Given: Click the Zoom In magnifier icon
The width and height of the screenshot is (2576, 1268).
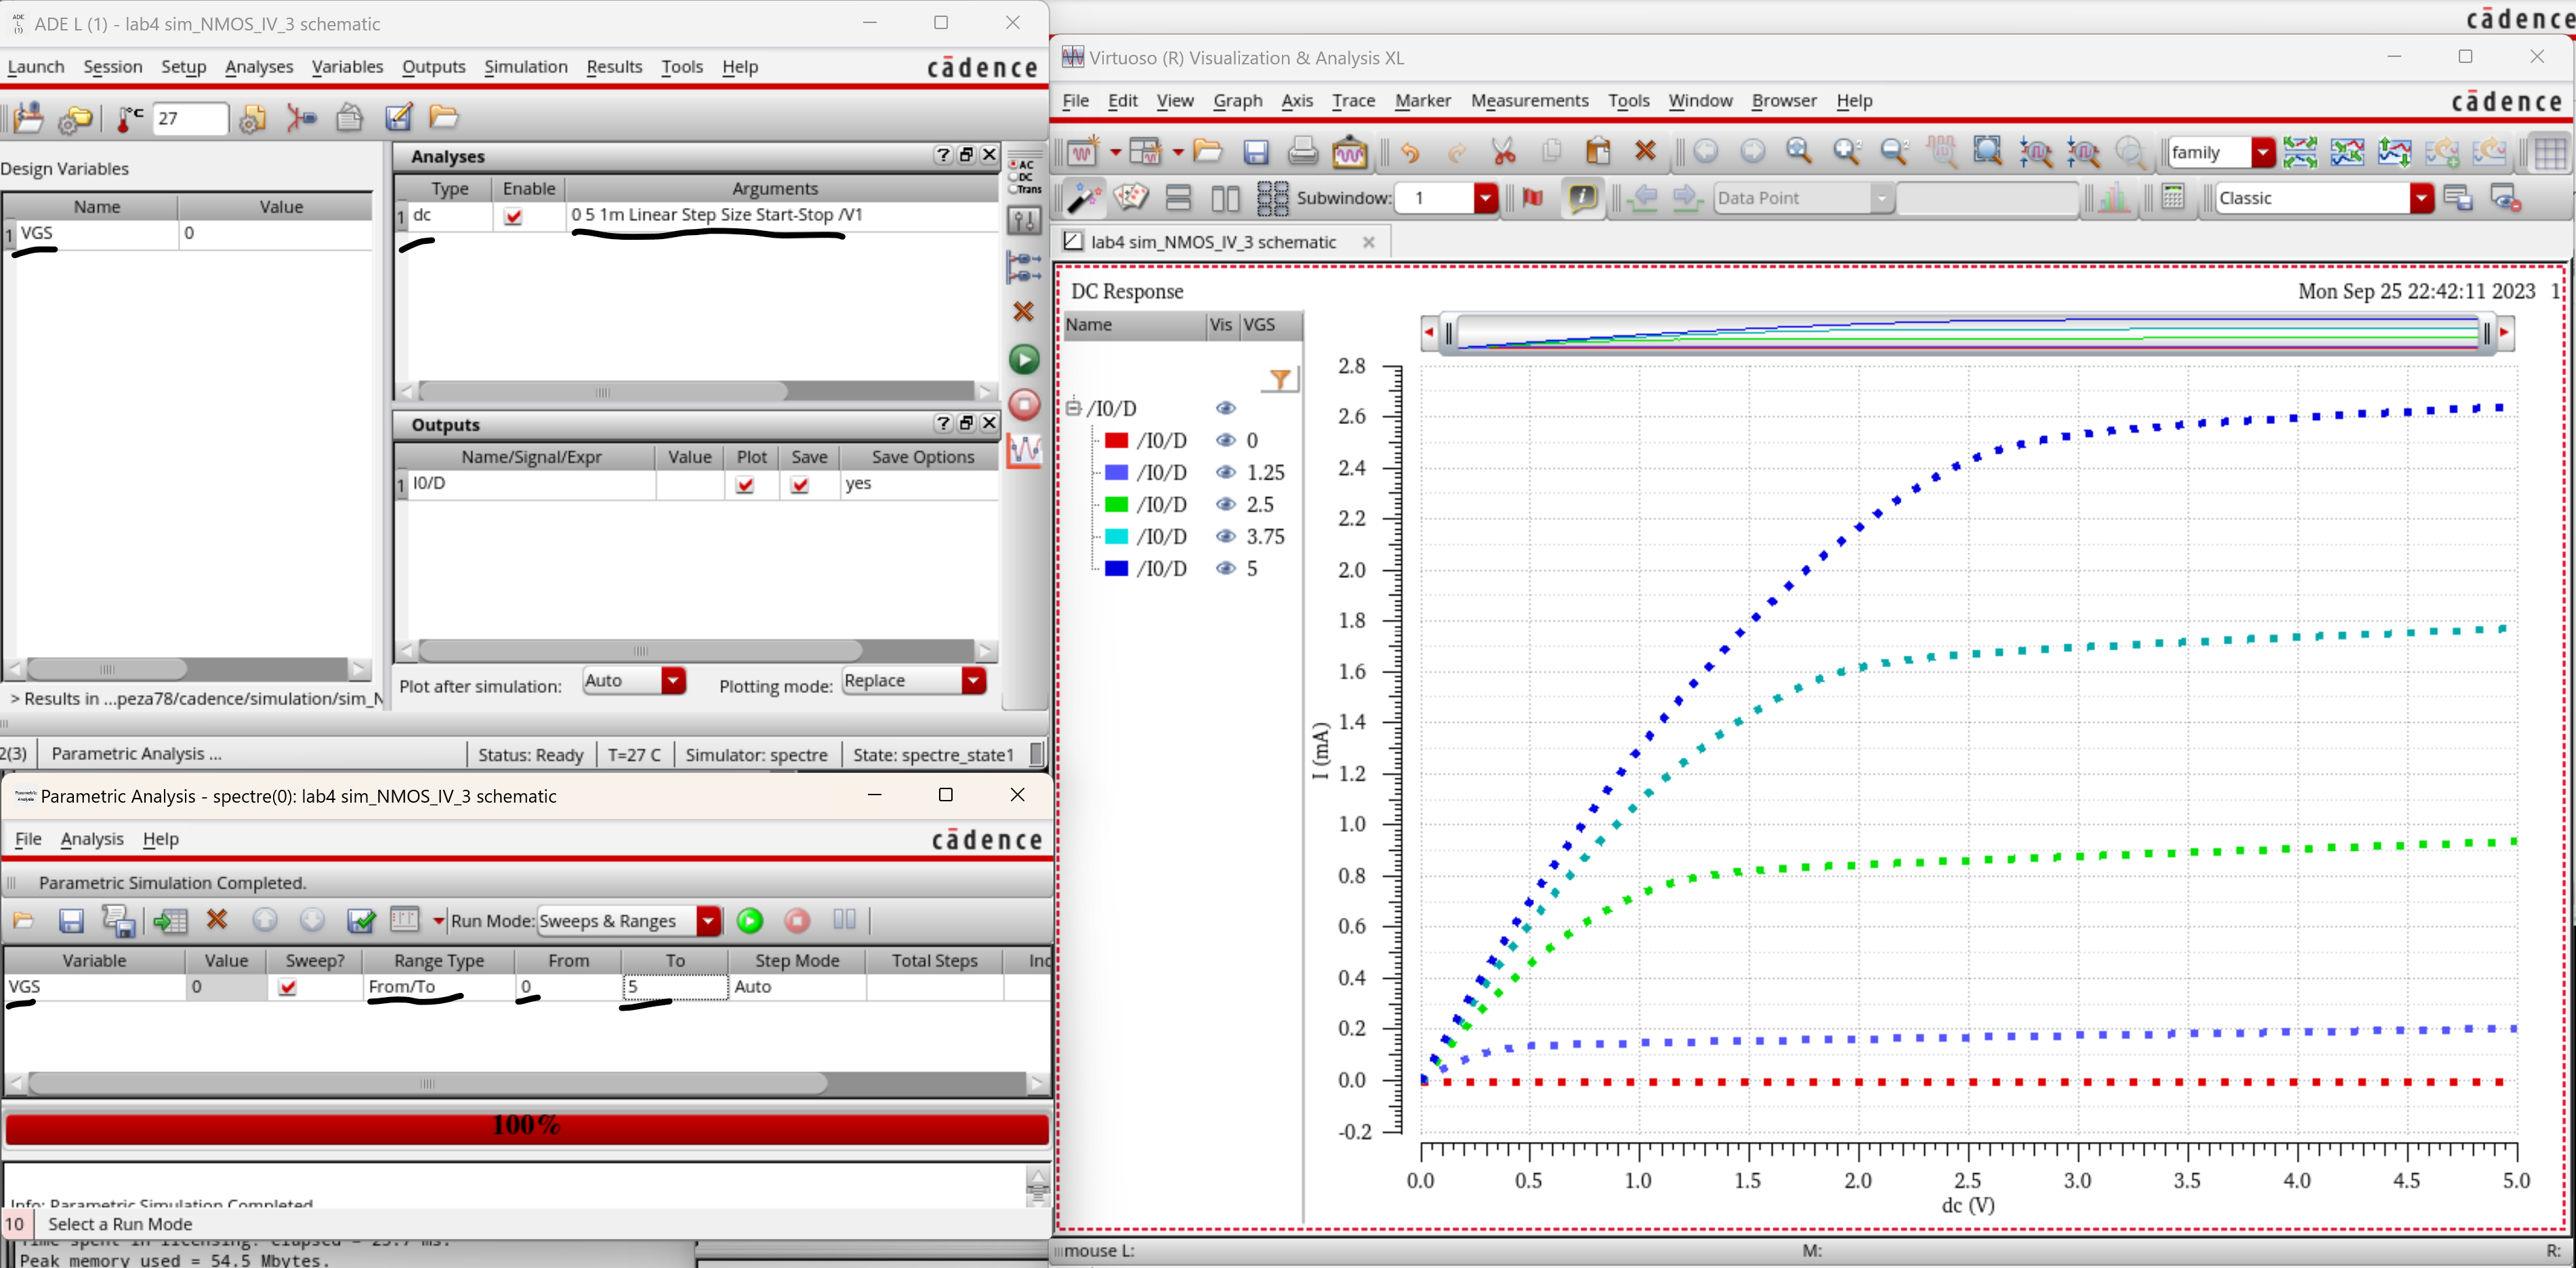Looking at the screenshot, I should coord(1847,152).
